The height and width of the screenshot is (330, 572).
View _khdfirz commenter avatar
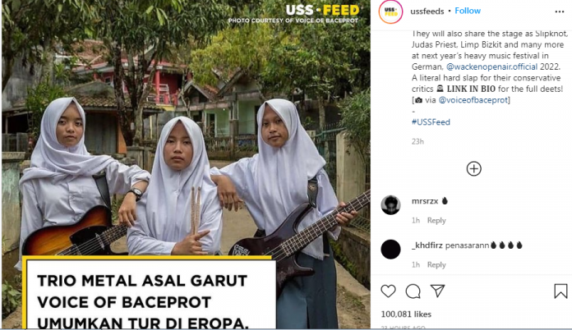[390, 250]
